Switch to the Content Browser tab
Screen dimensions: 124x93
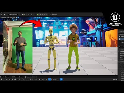click(5, 77)
